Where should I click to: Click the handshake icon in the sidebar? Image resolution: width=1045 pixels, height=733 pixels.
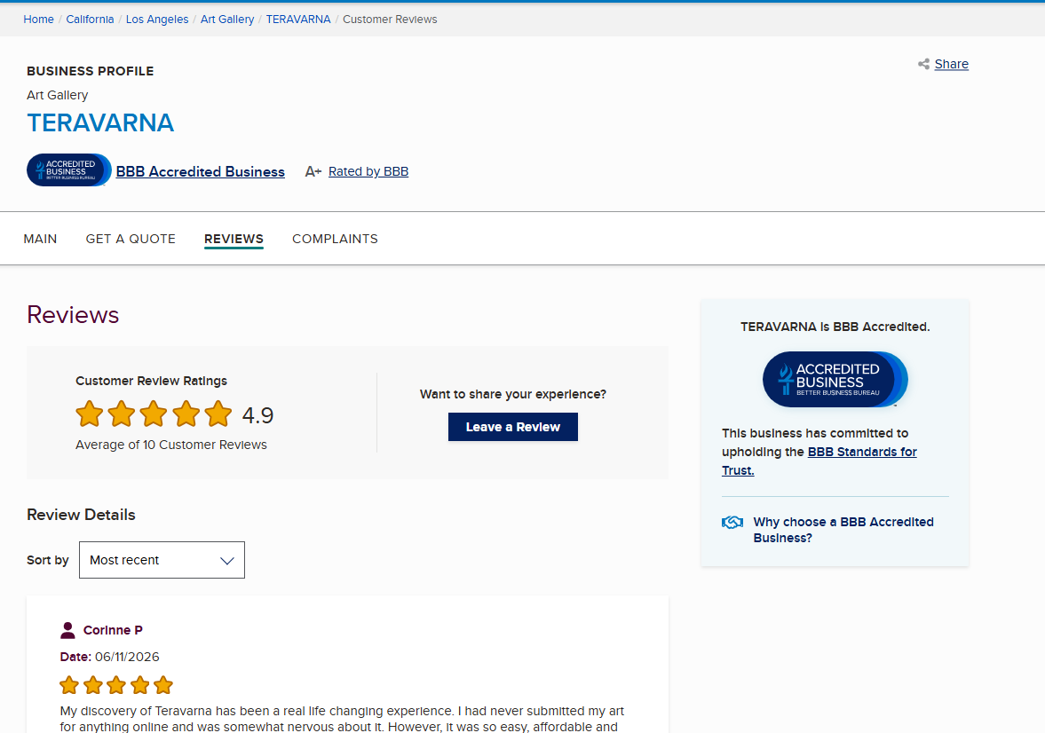coord(732,523)
